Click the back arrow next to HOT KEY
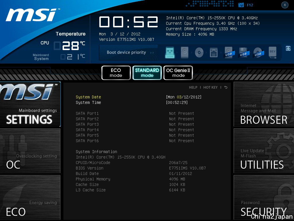The width and height of the screenshot is (294, 221). point(226,87)
